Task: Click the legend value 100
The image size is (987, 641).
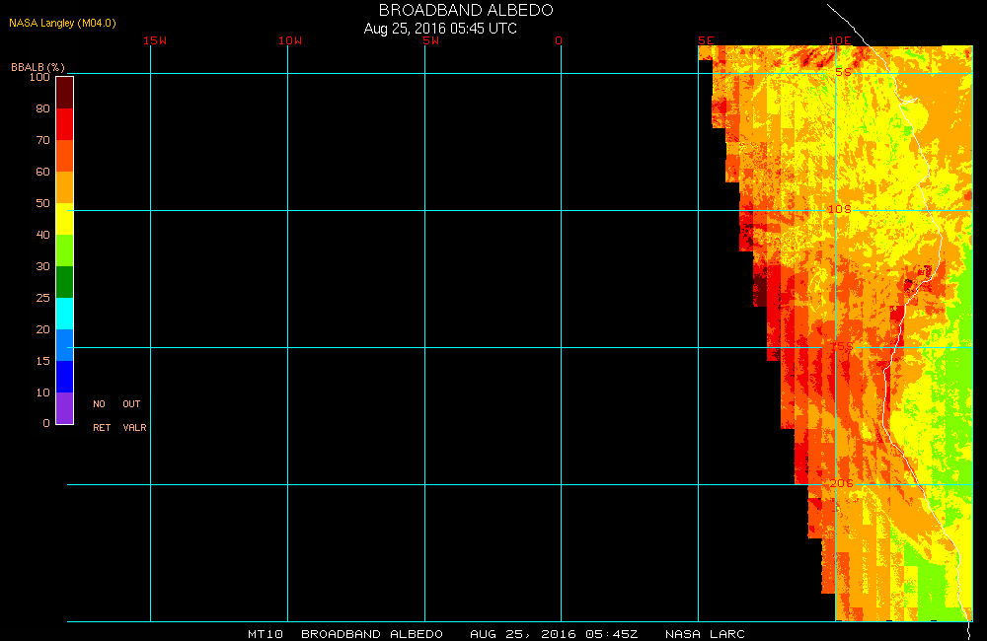Action: click(x=39, y=77)
